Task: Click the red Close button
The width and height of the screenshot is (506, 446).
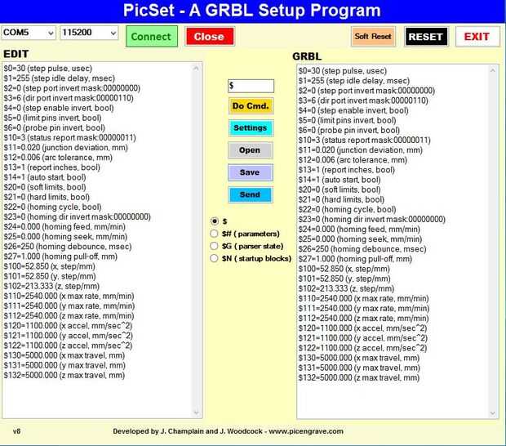Action: coord(210,37)
